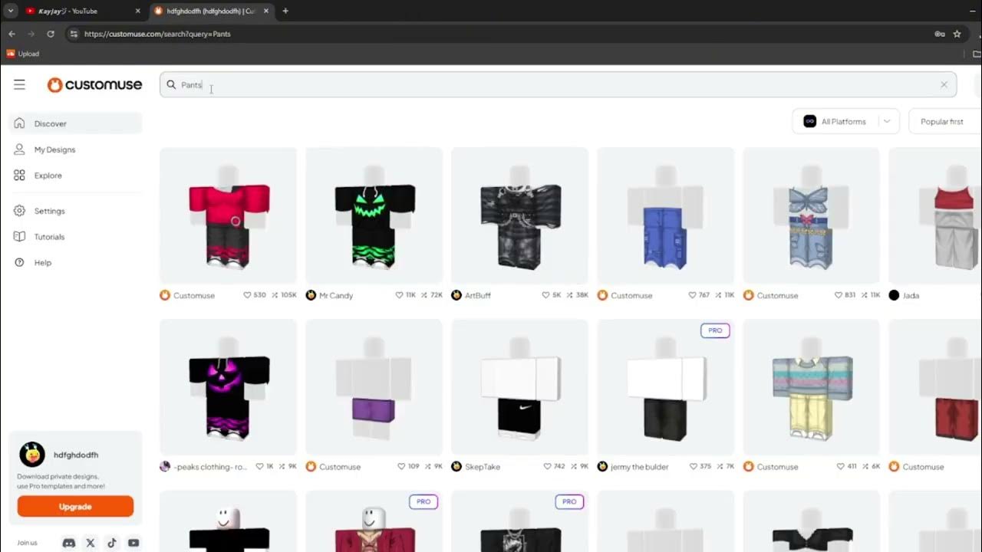Open the Nike shorts design by SkepTake
982x552 pixels.
click(x=519, y=387)
